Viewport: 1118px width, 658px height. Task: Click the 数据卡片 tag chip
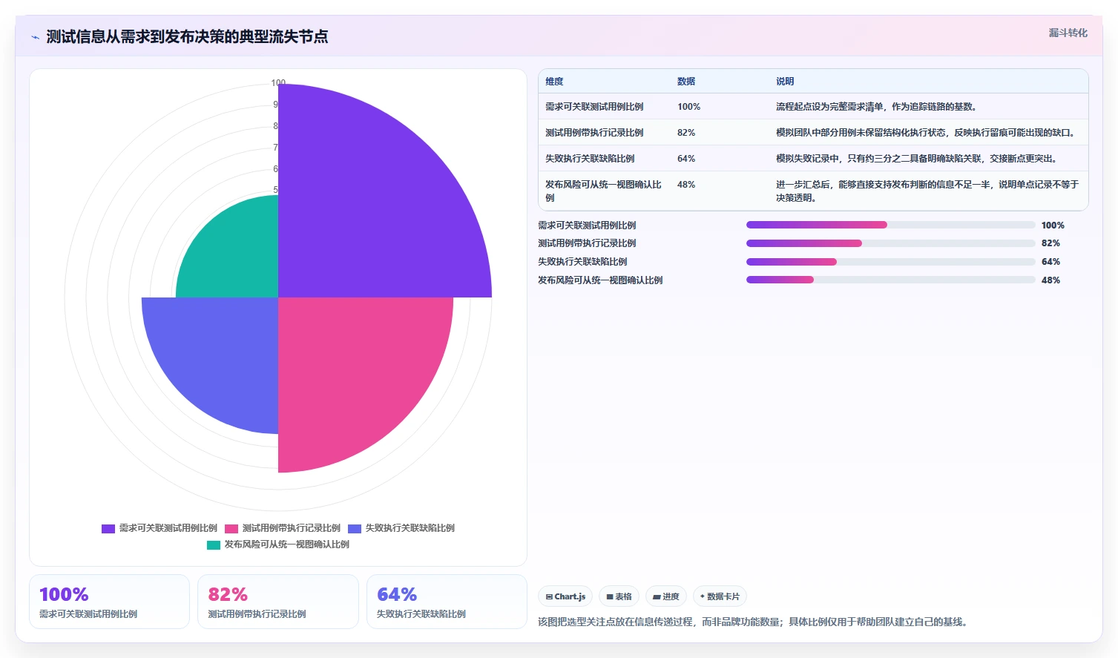point(720,596)
